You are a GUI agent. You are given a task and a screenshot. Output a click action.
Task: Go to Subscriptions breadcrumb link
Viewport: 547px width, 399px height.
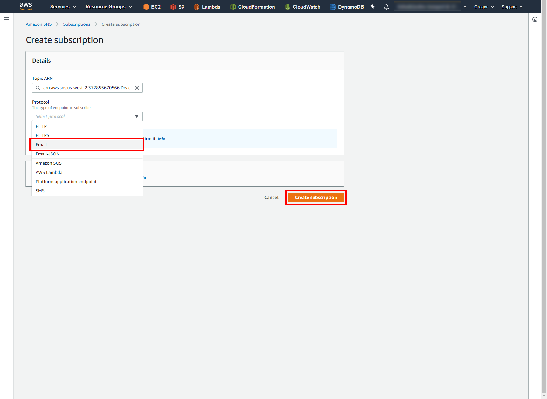click(77, 24)
